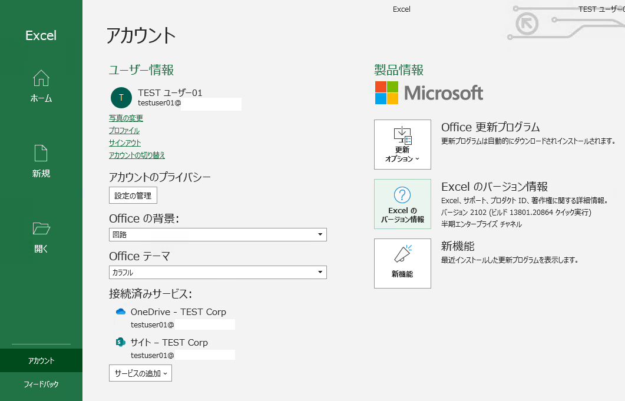Click the 写真の変更 link
625x401 pixels.
coord(126,118)
